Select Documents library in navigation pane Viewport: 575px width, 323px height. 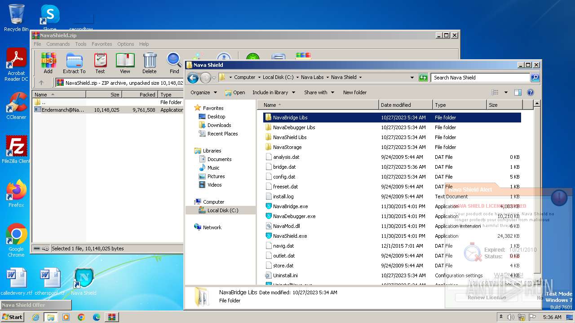[x=219, y=159]
